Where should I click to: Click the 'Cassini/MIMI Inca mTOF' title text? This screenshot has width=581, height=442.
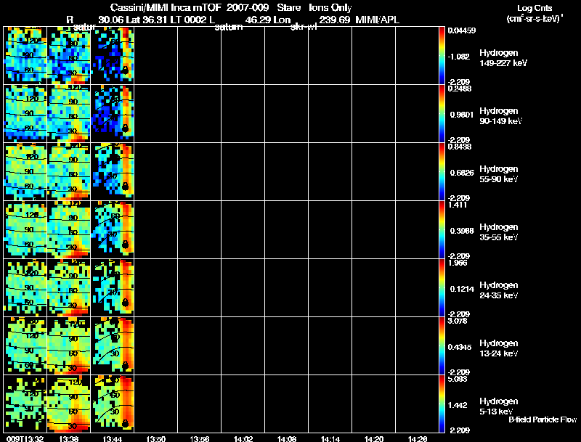click(166, 8)
